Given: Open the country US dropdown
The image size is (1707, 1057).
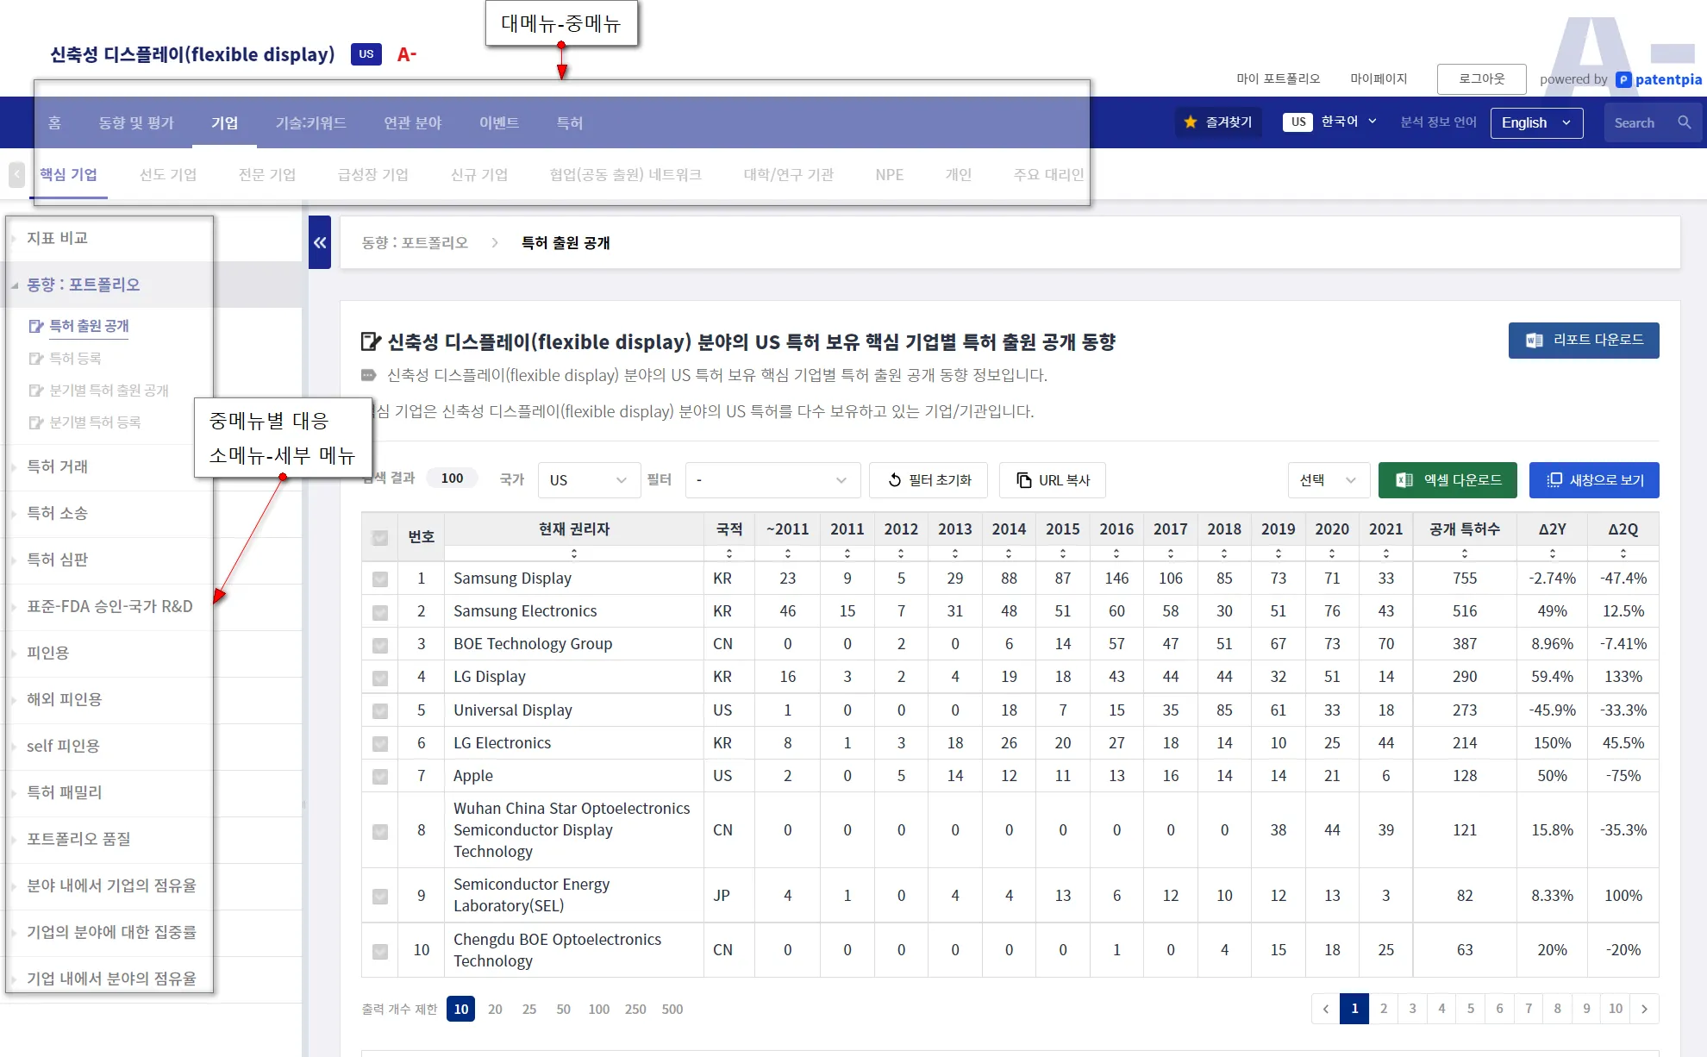Looking at the screenshot, I should point(588,480).
